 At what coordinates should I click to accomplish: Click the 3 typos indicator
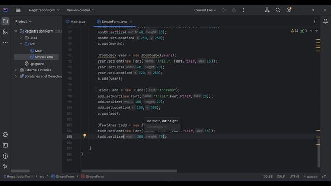[304, 31]
